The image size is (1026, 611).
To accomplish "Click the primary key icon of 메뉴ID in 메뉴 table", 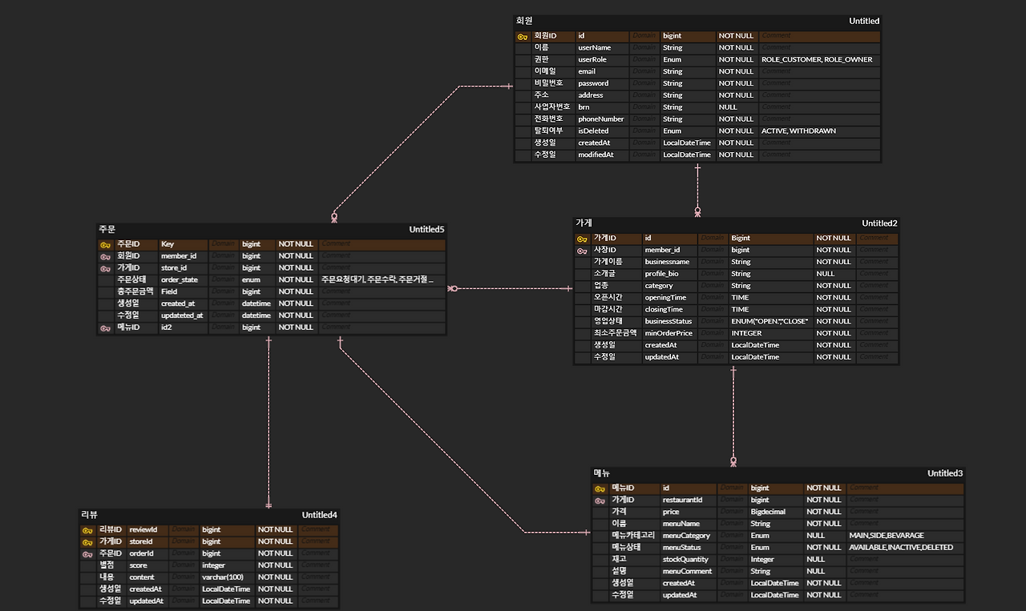I will [600, 489].
